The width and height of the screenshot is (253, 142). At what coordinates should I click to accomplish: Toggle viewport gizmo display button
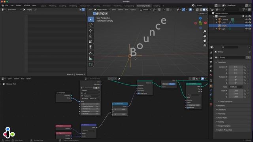tap(183, 9)
